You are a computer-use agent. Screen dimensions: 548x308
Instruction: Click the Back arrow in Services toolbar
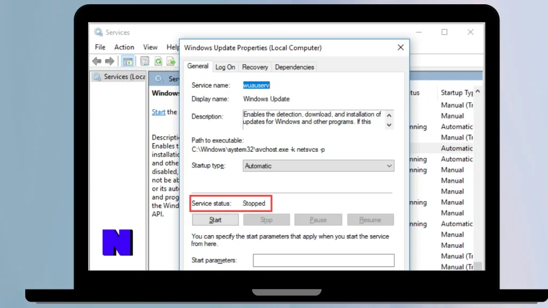point(97,61)
